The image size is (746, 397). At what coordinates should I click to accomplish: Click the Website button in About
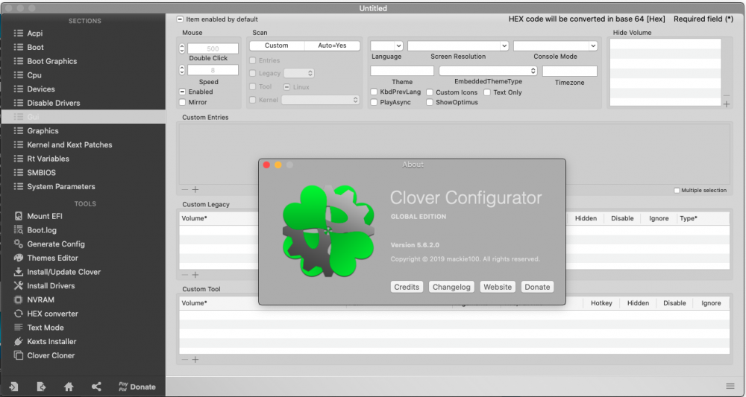click(498, 287)
